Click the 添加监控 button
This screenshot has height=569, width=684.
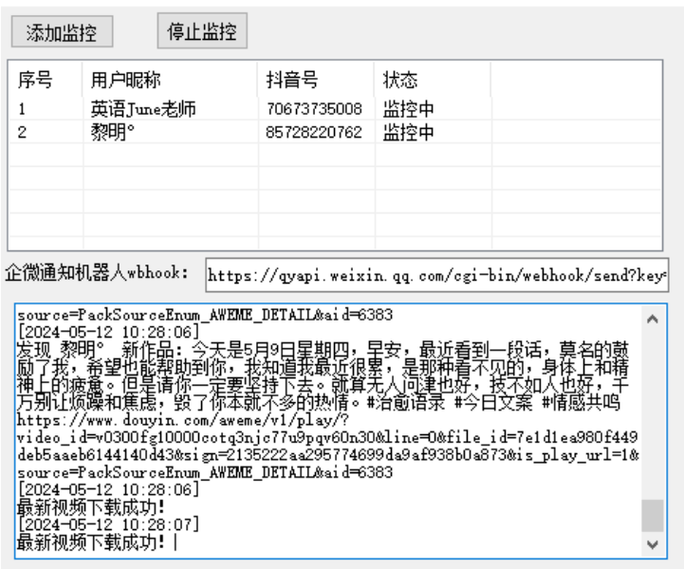[63, 32]
